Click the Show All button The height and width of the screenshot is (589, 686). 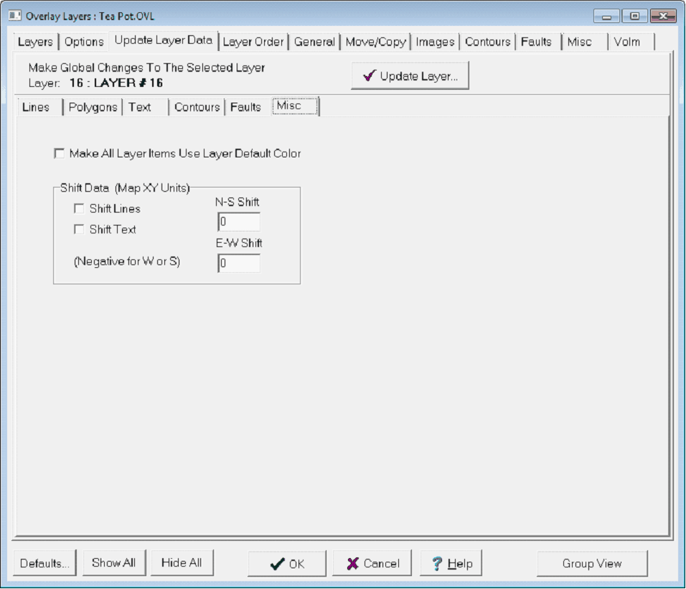click(113, 563)
